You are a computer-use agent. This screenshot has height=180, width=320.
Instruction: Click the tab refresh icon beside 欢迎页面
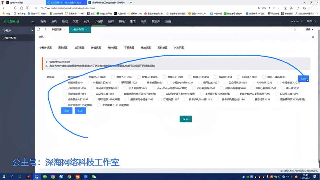pos(39,29)
